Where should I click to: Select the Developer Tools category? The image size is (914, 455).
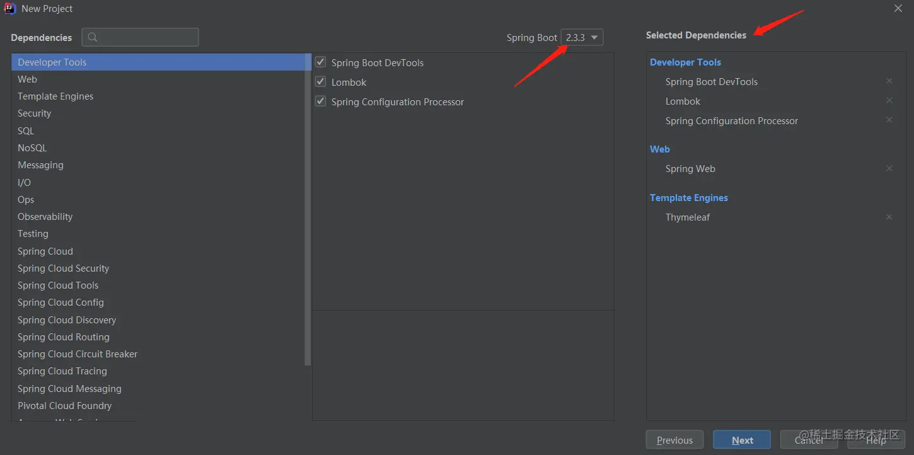coord(158,62)
